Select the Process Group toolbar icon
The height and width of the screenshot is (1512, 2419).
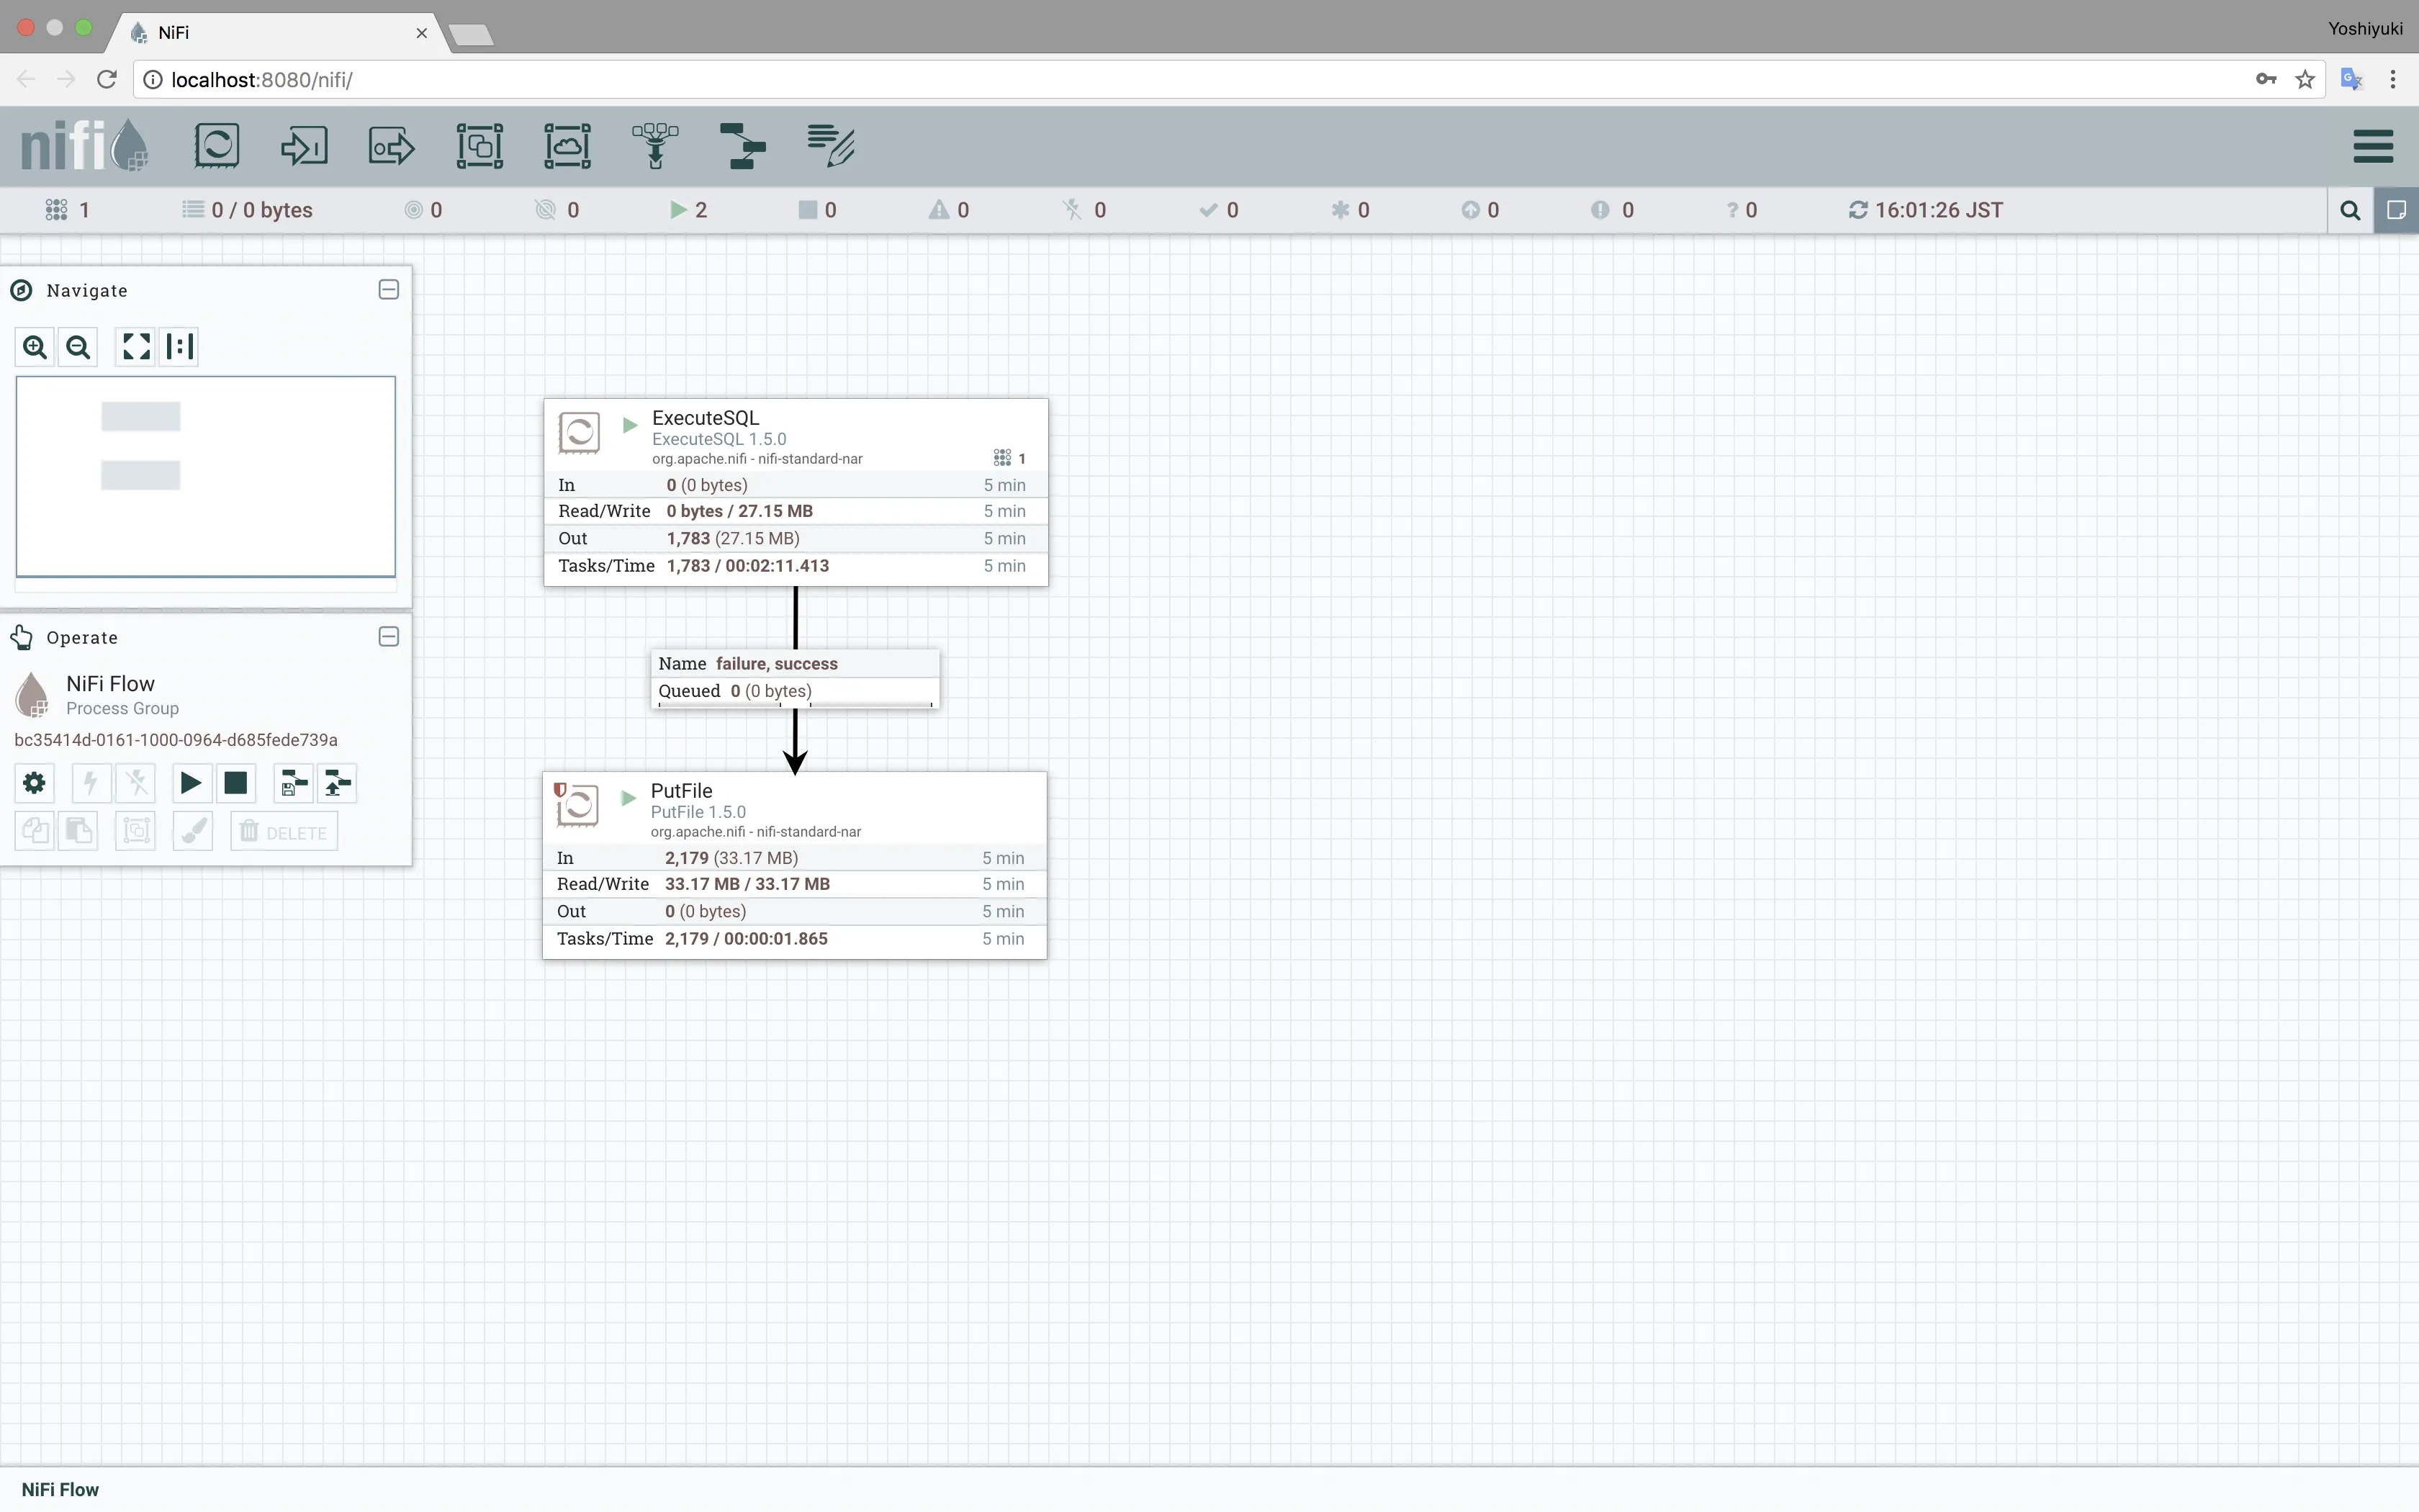(x=479, y=146)
